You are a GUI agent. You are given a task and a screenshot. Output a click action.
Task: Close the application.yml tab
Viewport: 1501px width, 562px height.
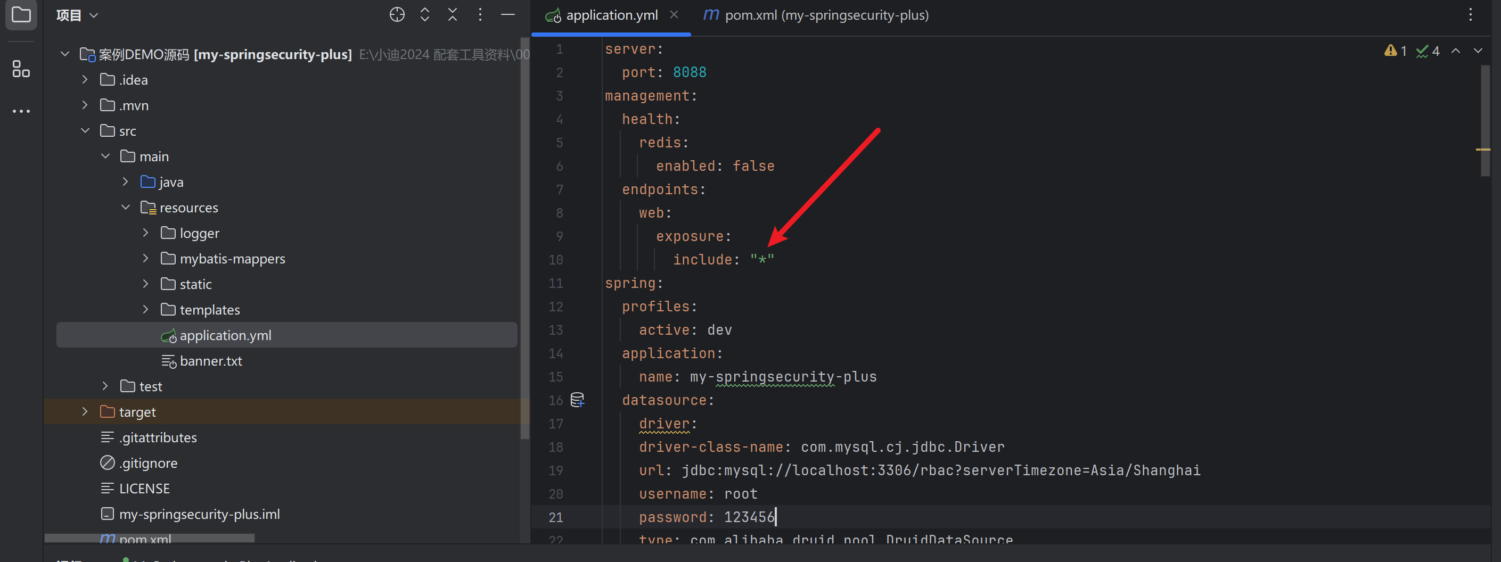coord(674,14)
